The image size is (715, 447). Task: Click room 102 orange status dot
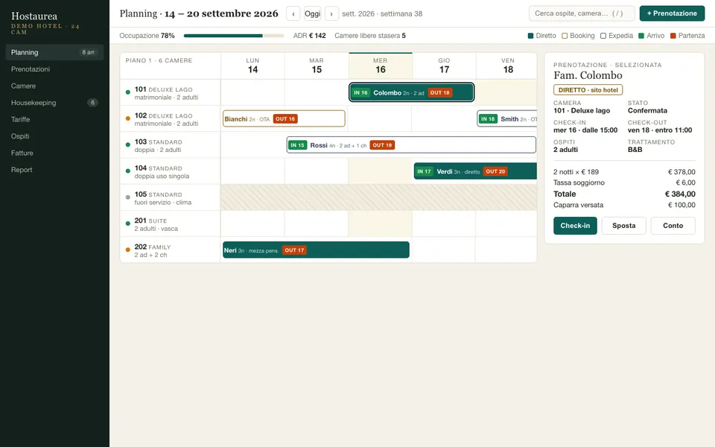[x=127, y=118]
